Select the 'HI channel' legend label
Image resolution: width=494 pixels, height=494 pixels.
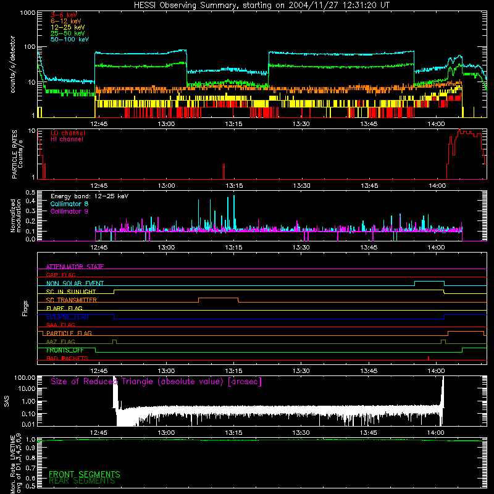click(x=67, y=140)
